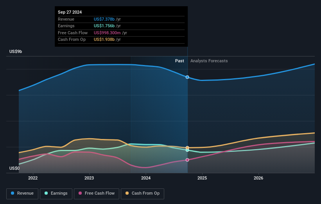321x204 pixels.
Task: Click the Free Cash Flow label in tooltip
Action: (x=73, y=33)
